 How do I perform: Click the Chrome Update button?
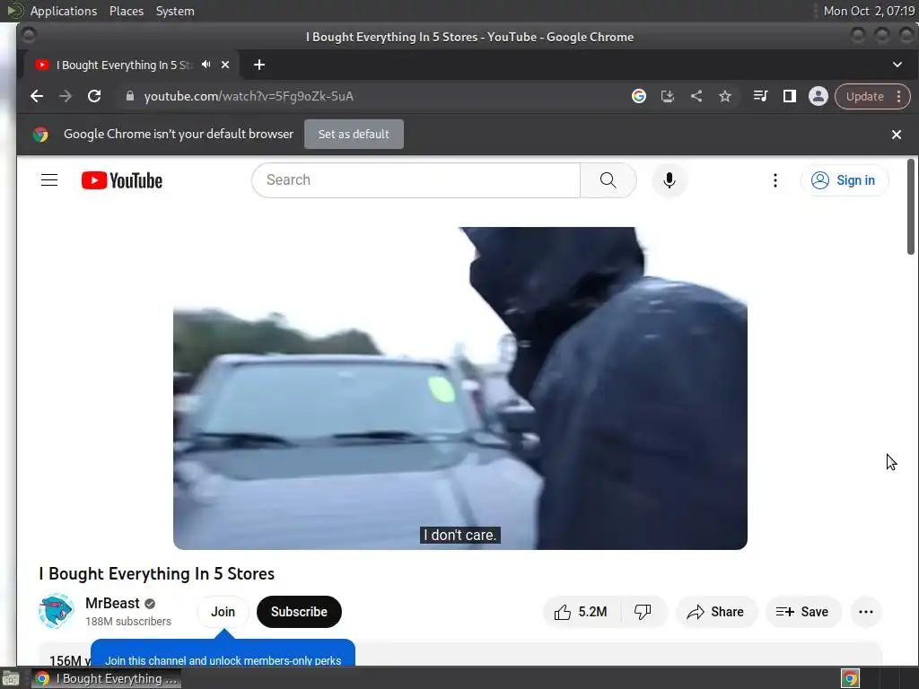[864, 96]
